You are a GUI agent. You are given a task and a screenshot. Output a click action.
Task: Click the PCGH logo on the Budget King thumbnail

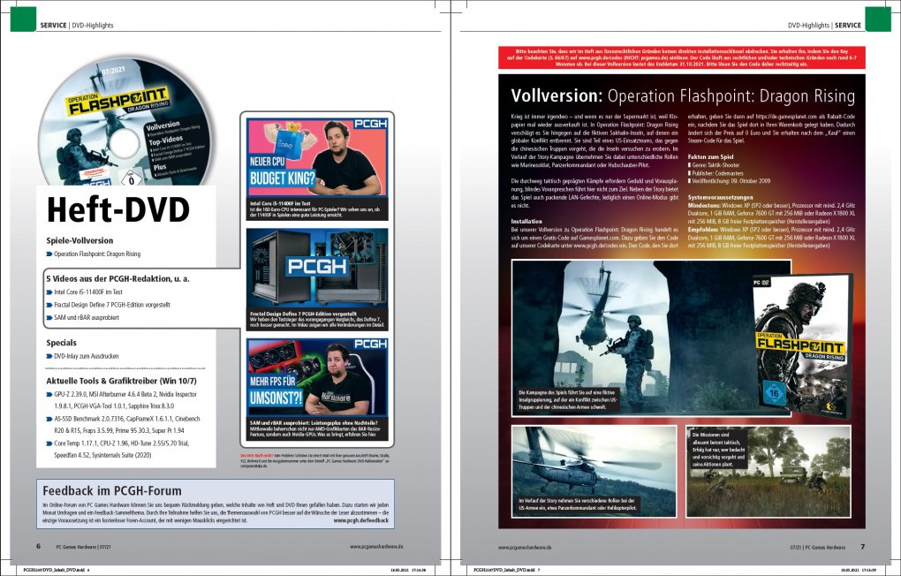(371, 124)
